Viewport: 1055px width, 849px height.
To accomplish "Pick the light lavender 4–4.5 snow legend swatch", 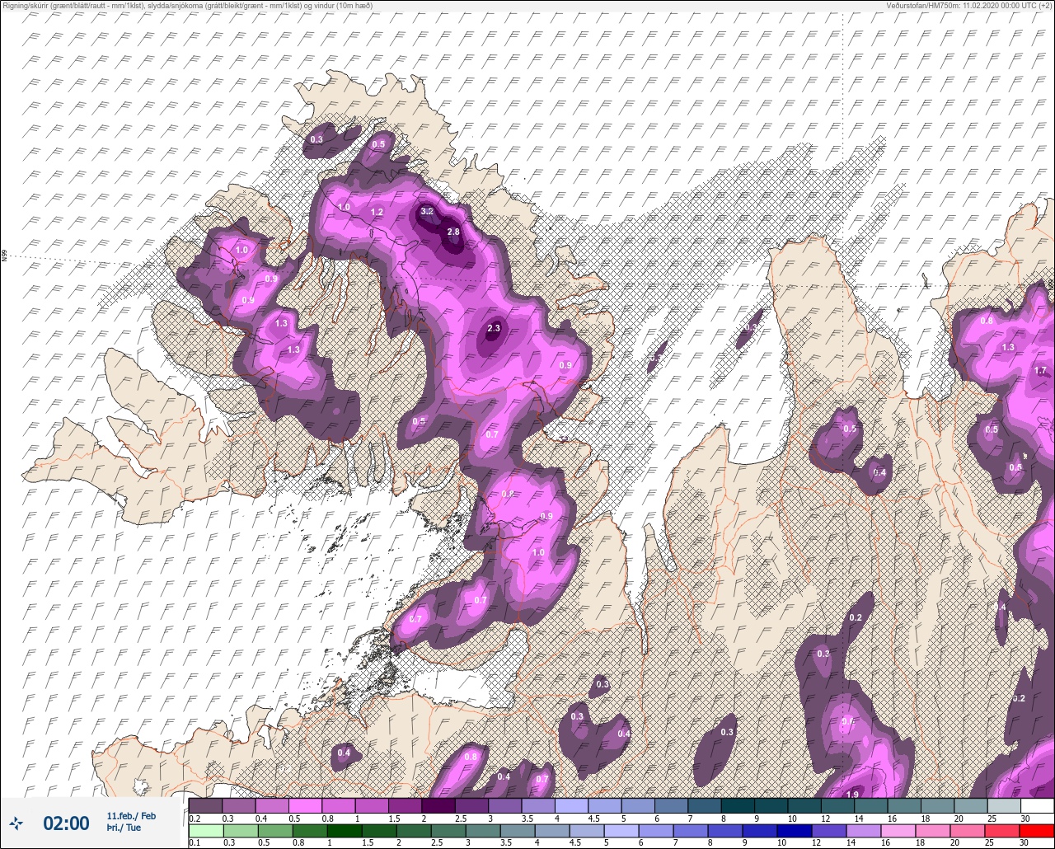I will 572,805.
